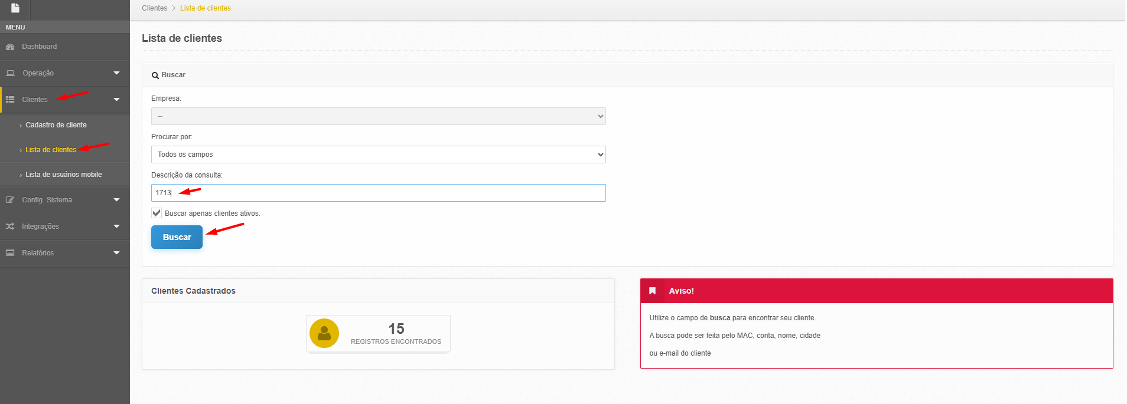The height and width of the screenshot is (404, 1127).
Task: Click the Operação laptop icon
Action: [10, 73]
